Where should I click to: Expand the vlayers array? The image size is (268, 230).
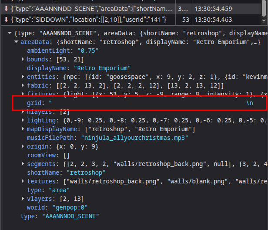point(23,199)
